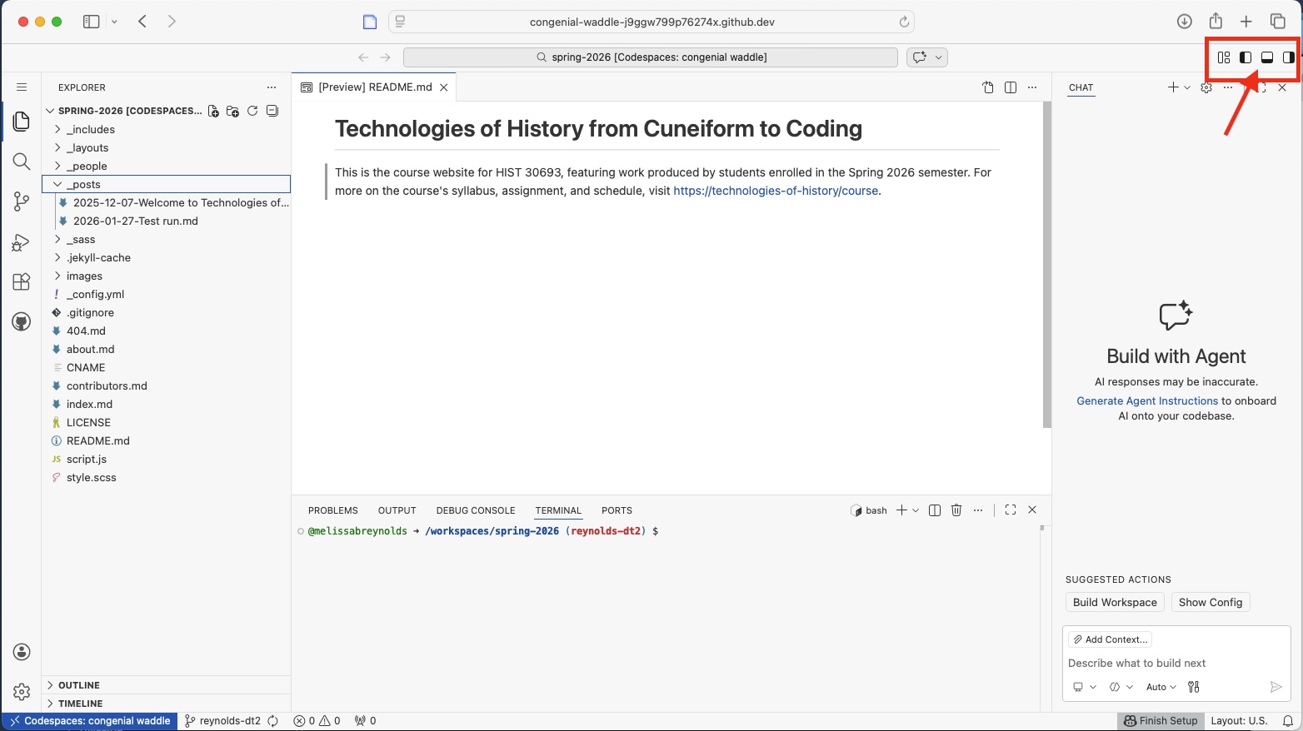Select the Source Control sidebar icon
Screen dimensions: 1303x731
(22, 201)
